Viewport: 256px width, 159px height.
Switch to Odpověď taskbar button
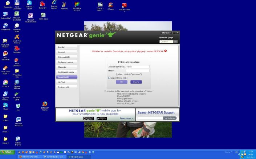pyautogui.click(x=30, y=157)
